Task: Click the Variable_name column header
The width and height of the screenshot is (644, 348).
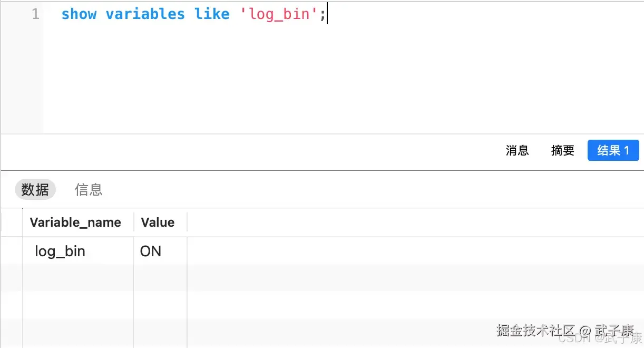Action: (x=75, y=223)
